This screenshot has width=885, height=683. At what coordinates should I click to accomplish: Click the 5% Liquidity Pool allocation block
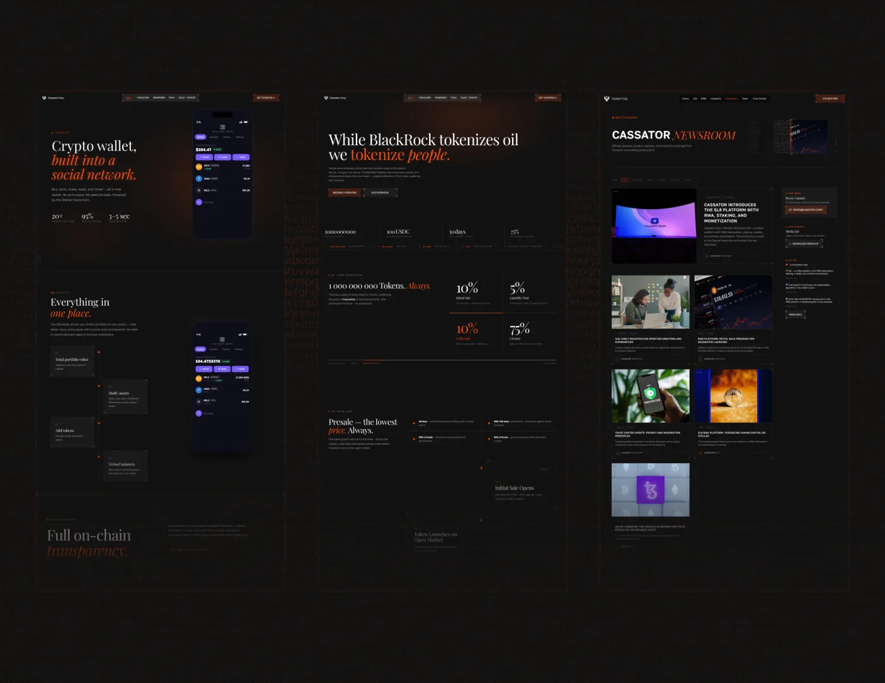(530, 293)
